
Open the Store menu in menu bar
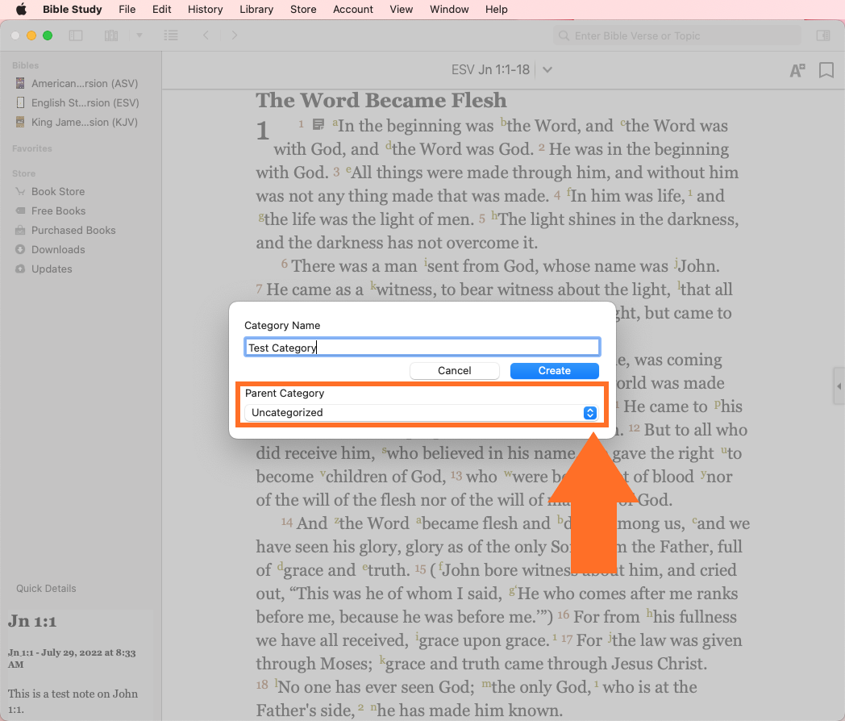[303, 10]
